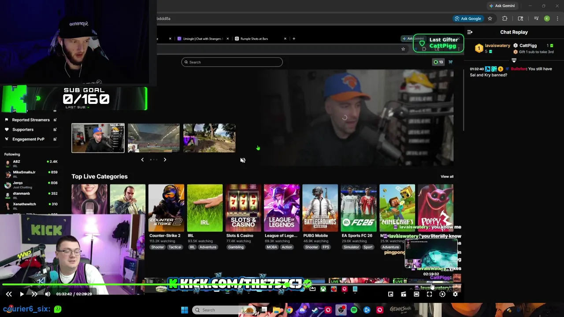Viewport: 564px width, 317px height.
Task: Open followed channel ABZ
Action: (31, 163)
